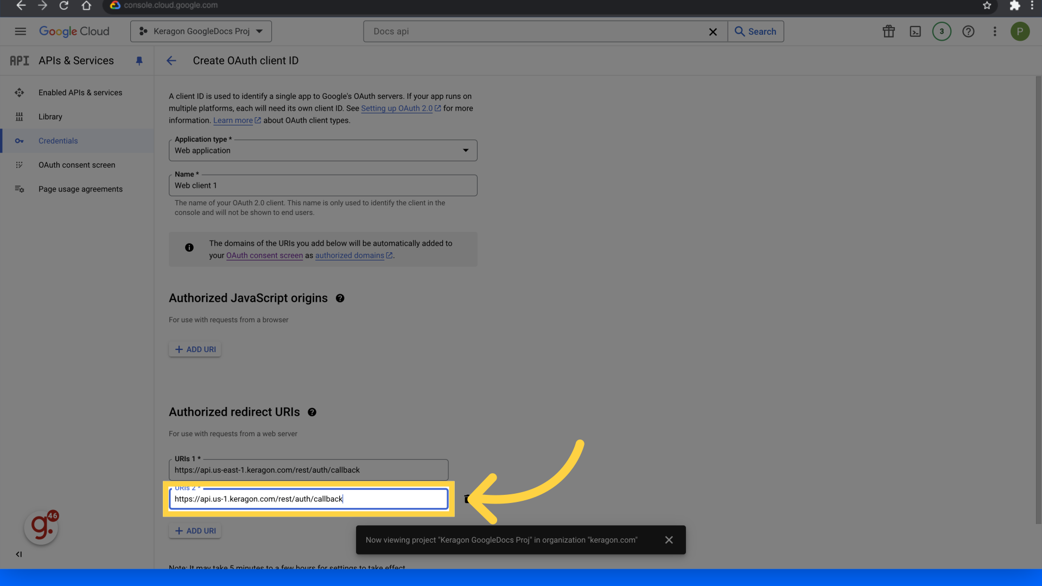Open the Library page

[x=77, y=117]
